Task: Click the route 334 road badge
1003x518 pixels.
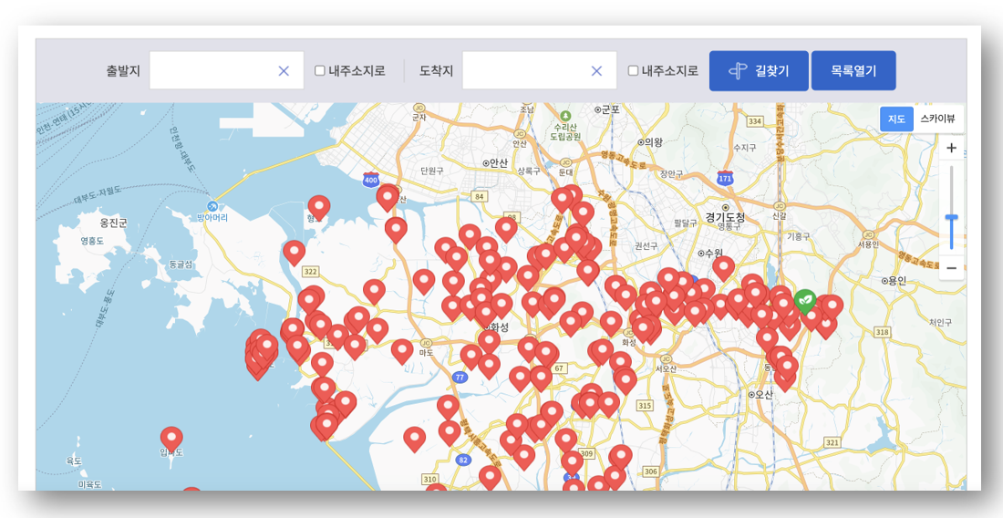Action: pyautogui.click(x=756, y=121)
